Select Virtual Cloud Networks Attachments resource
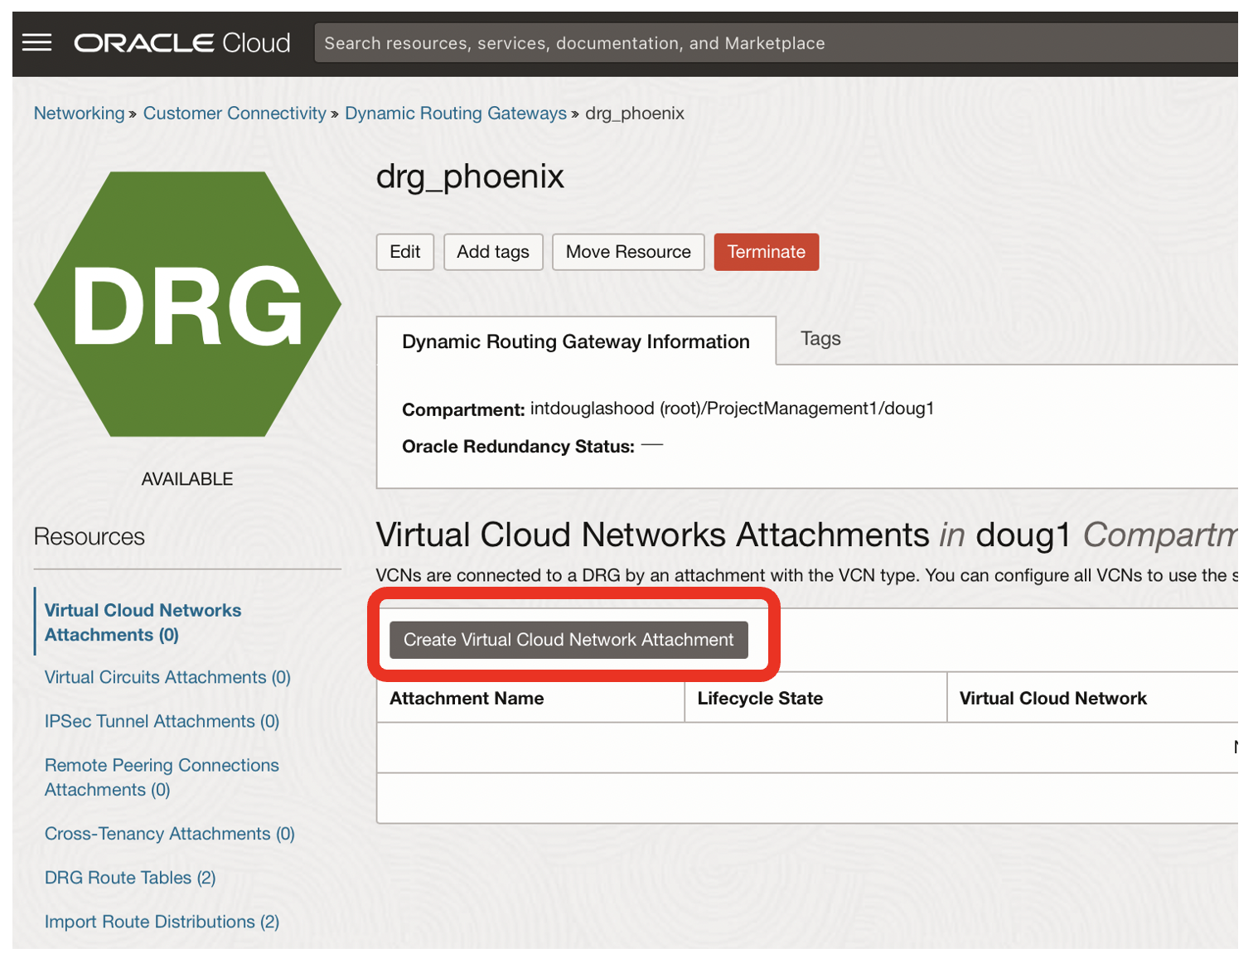The height and width of the screenshot is (963, 1258). (143, 622)
